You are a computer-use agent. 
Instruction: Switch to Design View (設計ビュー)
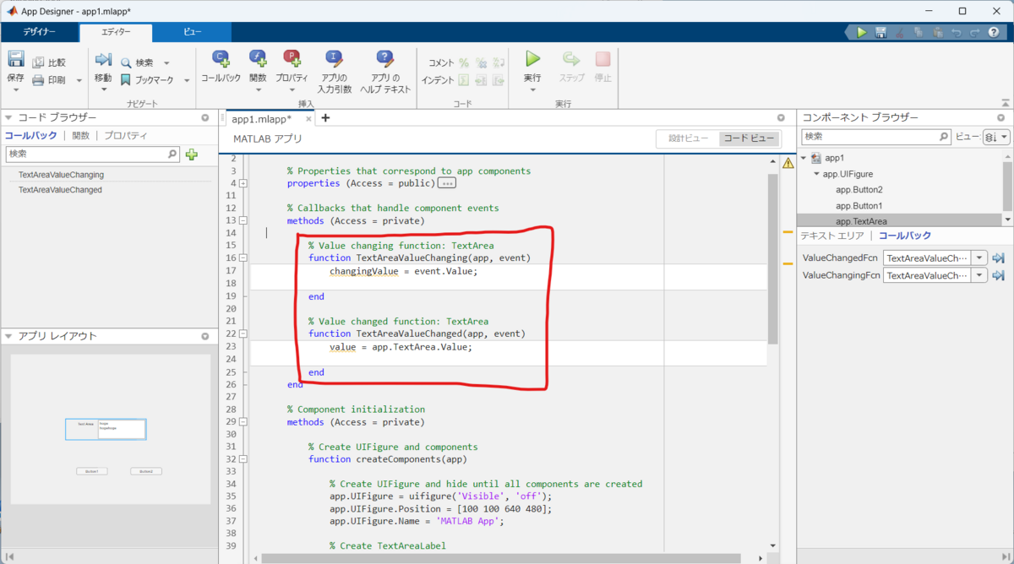(689, 138)
